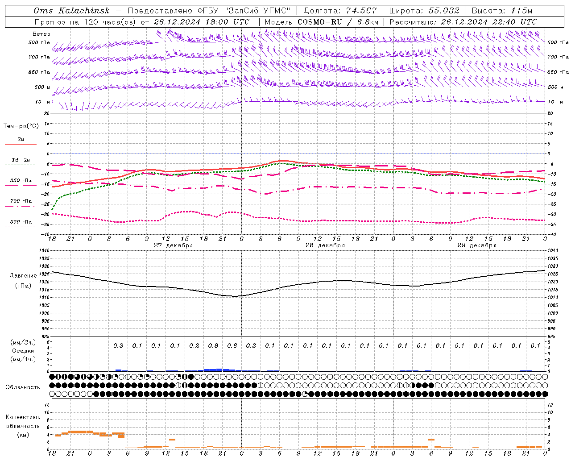Image resolution: width=571 pixels, height=457 pixels.
Task: Click the '27 декабря' date label
Action: pyautogui.click(x=173, y=245)
